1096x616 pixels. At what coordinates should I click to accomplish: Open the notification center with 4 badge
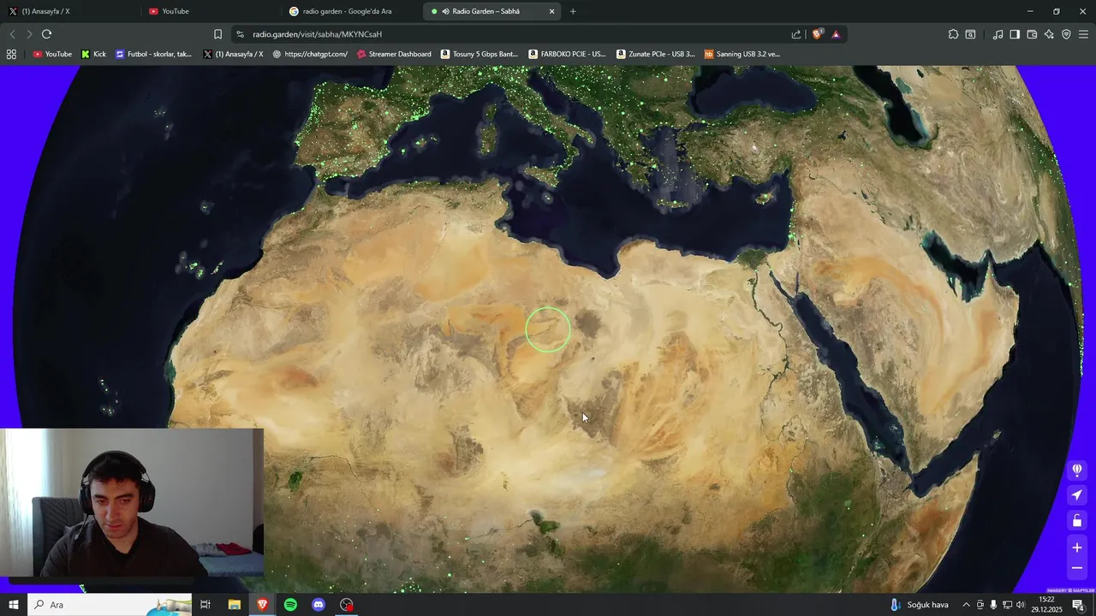tap(1079, 605)
